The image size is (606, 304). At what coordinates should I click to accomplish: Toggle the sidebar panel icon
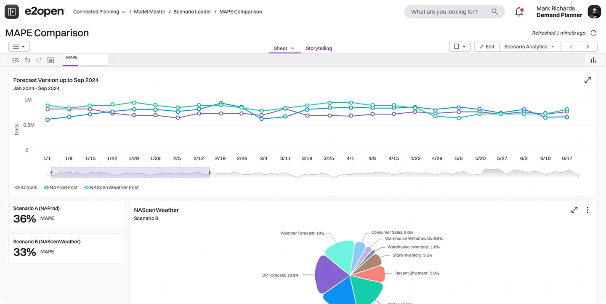pyautogui.click(x=12, y=12)
